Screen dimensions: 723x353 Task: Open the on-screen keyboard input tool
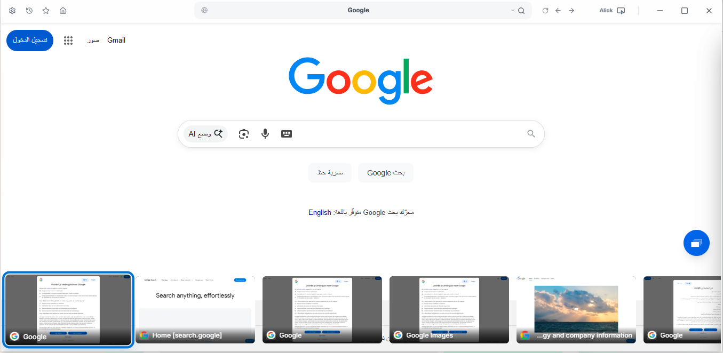(287, 134)
